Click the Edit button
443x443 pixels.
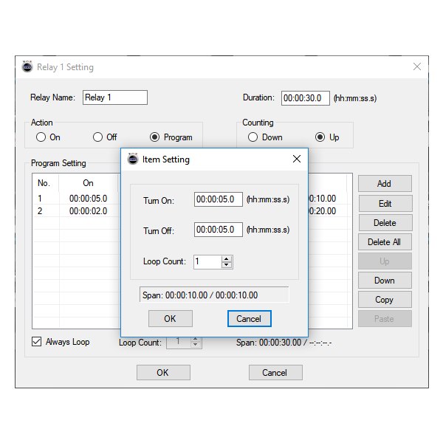pyautogui.click(x=385, y=204)
